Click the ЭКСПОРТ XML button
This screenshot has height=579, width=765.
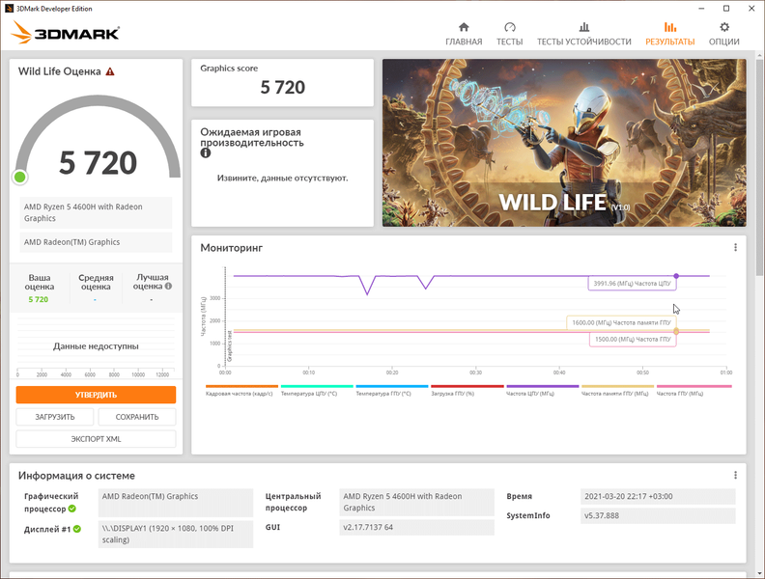[97, 439]
